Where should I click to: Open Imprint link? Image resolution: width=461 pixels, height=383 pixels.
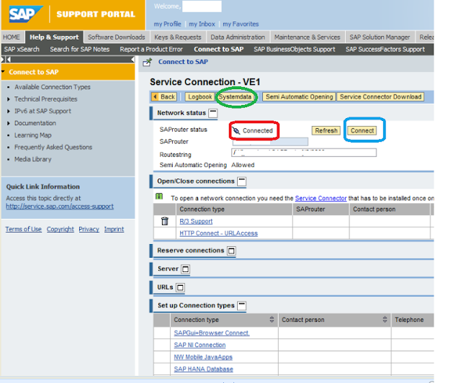114,229
